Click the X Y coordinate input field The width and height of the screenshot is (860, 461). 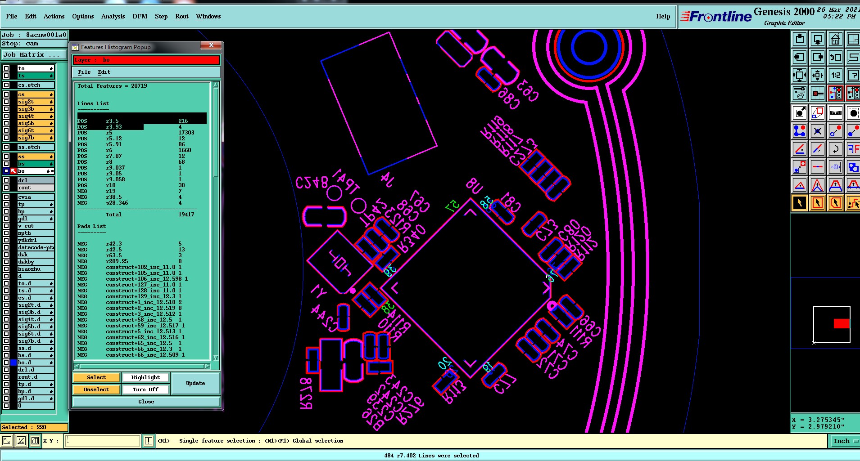103,441
